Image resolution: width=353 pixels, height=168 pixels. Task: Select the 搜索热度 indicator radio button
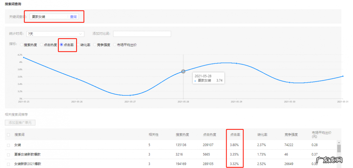[x=22, y=45]
